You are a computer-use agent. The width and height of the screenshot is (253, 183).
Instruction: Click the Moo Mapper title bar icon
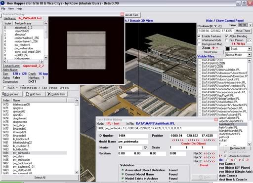(2, 3)
